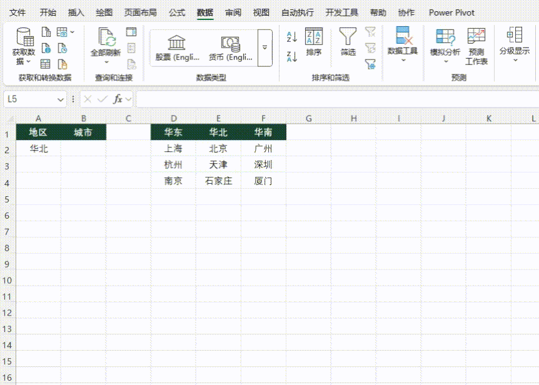Image resolution: width=539 pixels, height=385 pixels.
Task: Click the Recent Sources clock icon
Action: pos(63,48)
